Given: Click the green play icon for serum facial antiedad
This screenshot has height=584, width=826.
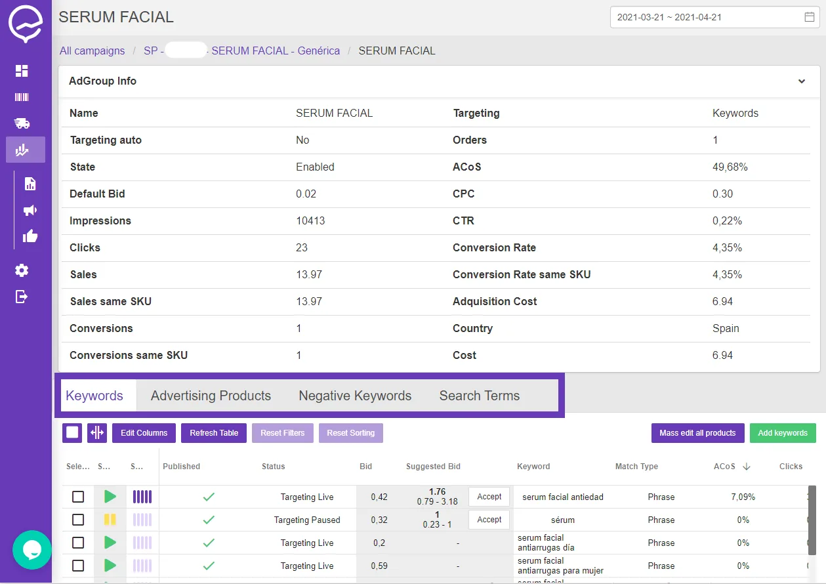Looking at the screenshot, I should [110, 497].
